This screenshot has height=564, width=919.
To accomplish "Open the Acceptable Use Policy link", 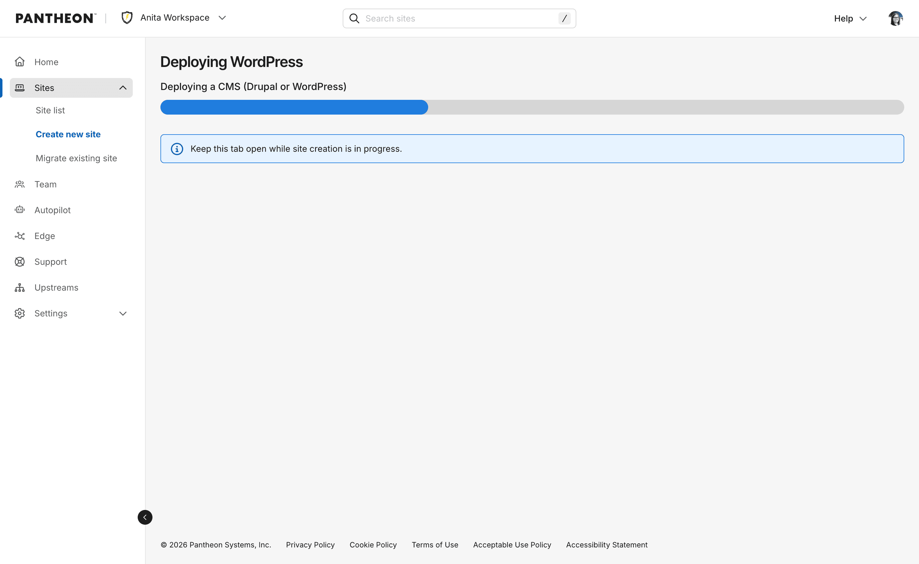I will [x=512, y=545].
